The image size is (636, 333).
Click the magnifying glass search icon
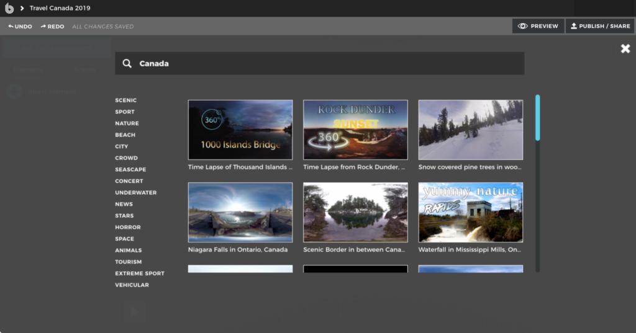pyautogui.click(x=127, y=63)
